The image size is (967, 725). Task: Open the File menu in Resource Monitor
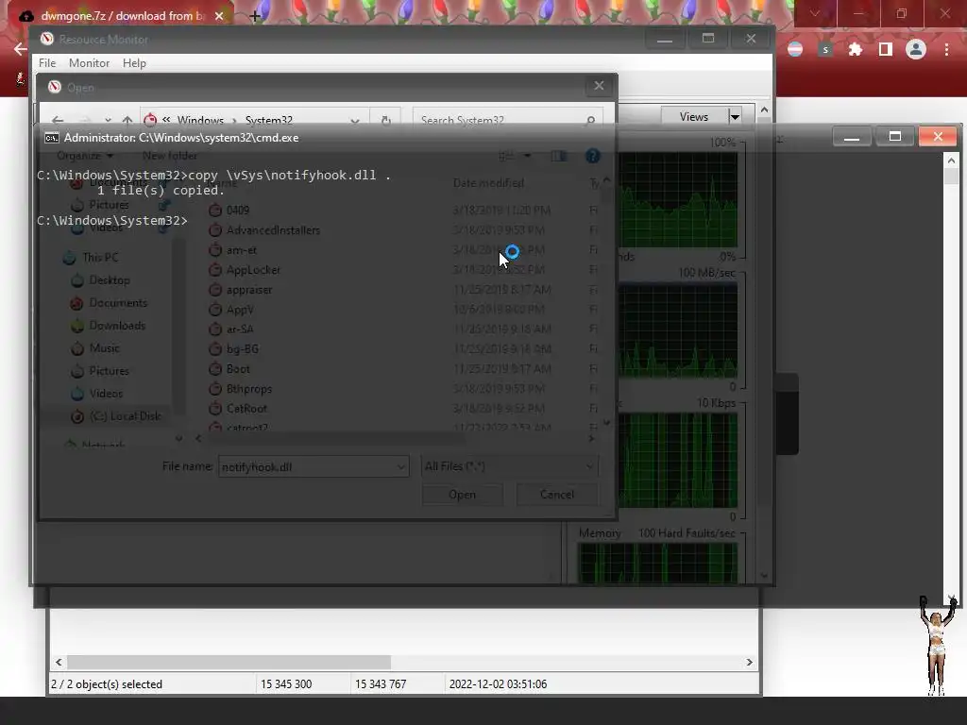(47, 63)
